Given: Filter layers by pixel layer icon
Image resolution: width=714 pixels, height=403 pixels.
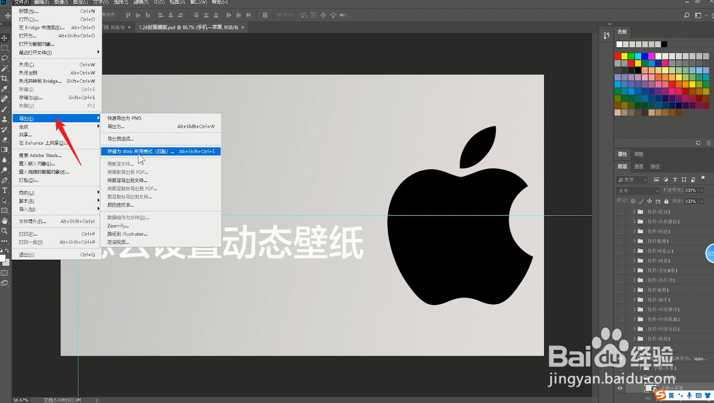Looking at the screenshot, I should 656,180.
